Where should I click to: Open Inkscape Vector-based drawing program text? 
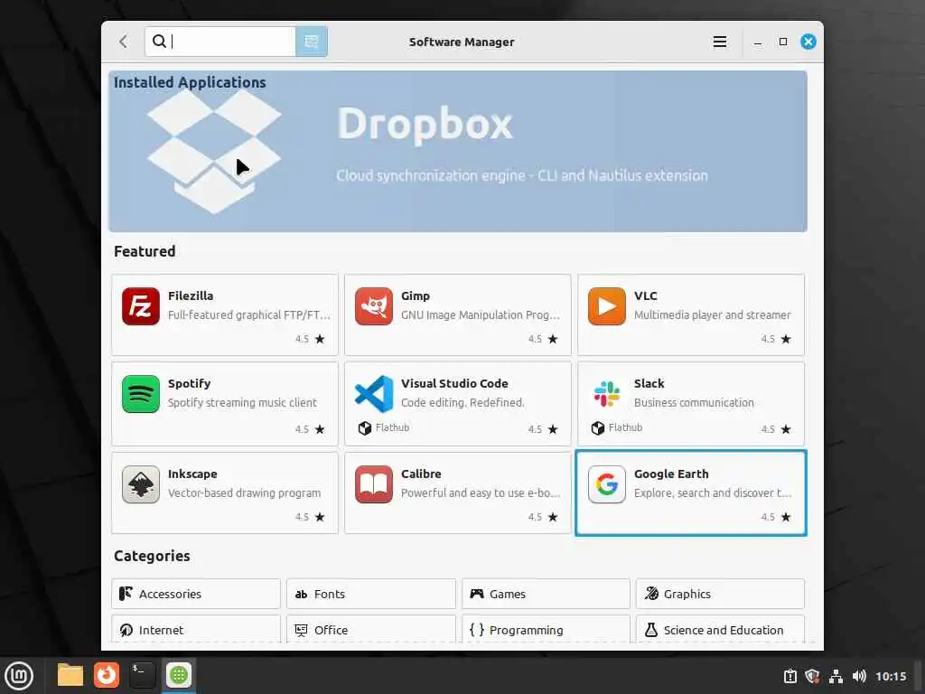tap(244, 492)
